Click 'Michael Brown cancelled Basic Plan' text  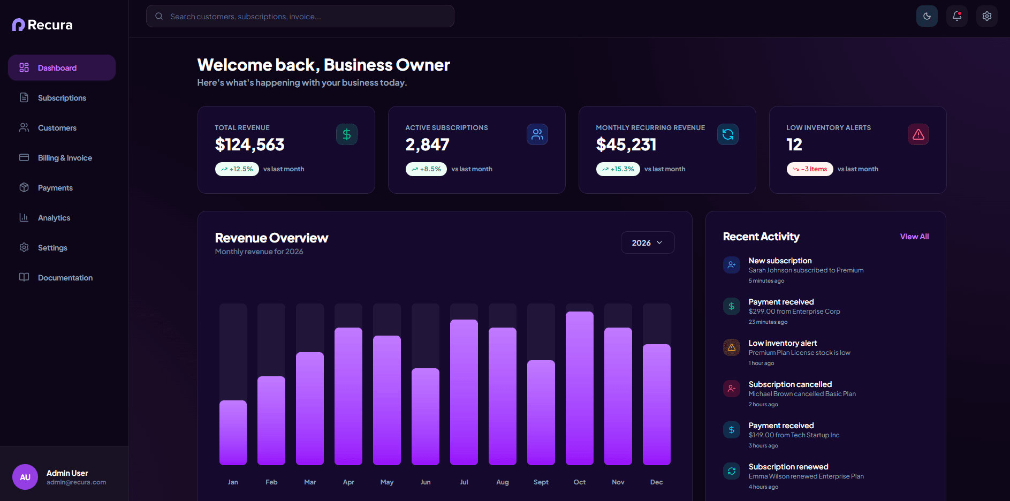coord(802,394)
